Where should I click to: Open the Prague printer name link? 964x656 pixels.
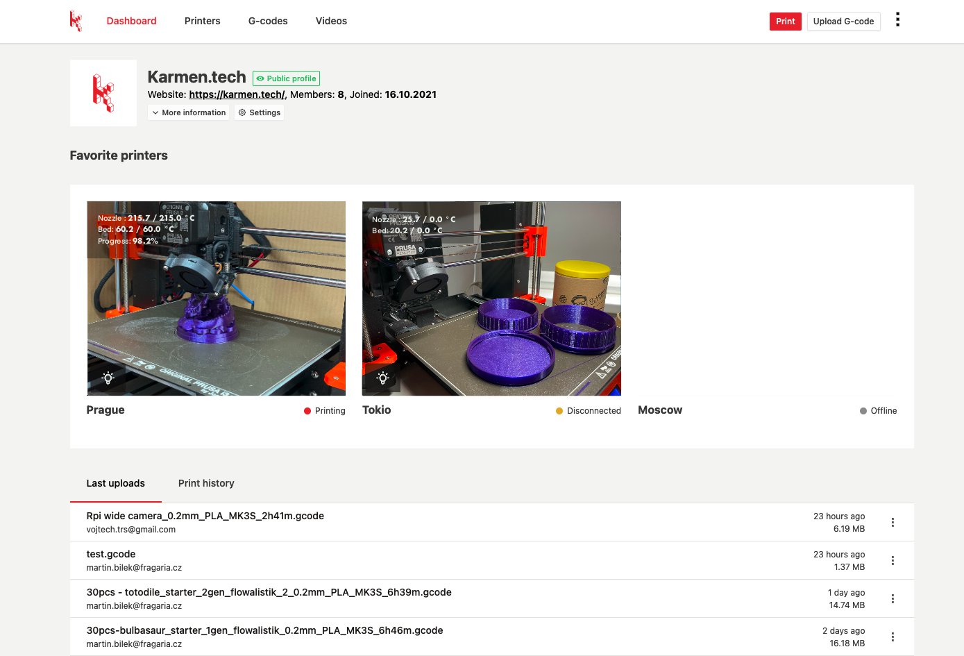pyautogui.click(x=105, y=410)
